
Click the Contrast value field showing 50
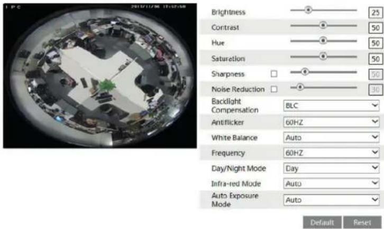pos(376,27)
